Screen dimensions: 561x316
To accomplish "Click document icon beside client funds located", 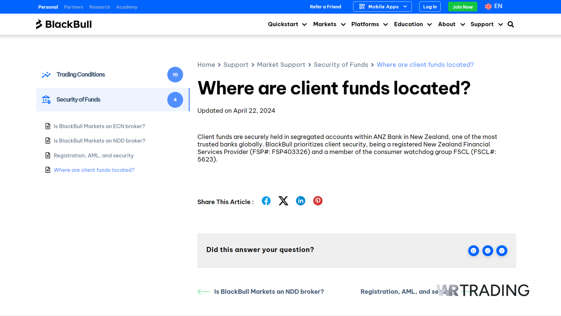I will (48, 170).
